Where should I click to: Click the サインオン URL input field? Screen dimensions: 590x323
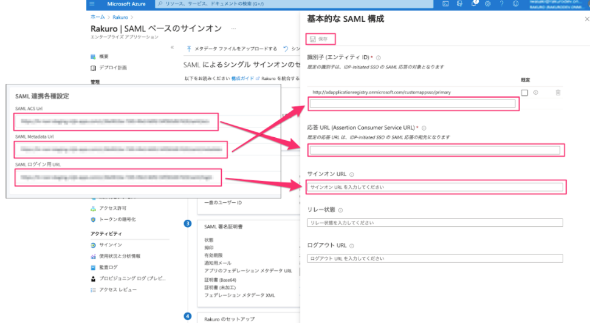tap(435, 187)
